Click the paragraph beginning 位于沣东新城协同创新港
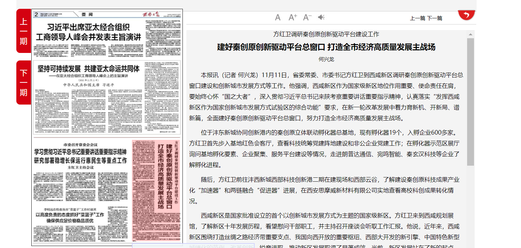This screenshot has height=248, width=521. (326, 149)
